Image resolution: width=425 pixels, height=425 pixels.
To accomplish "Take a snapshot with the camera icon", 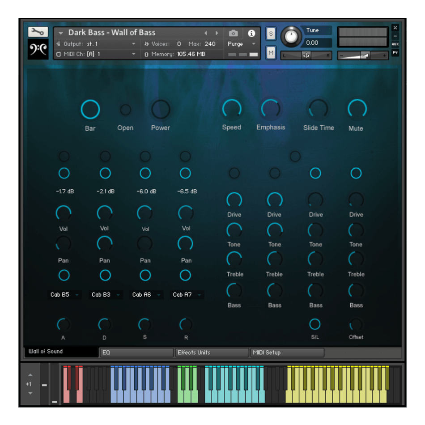I will (x=233, y=34).
